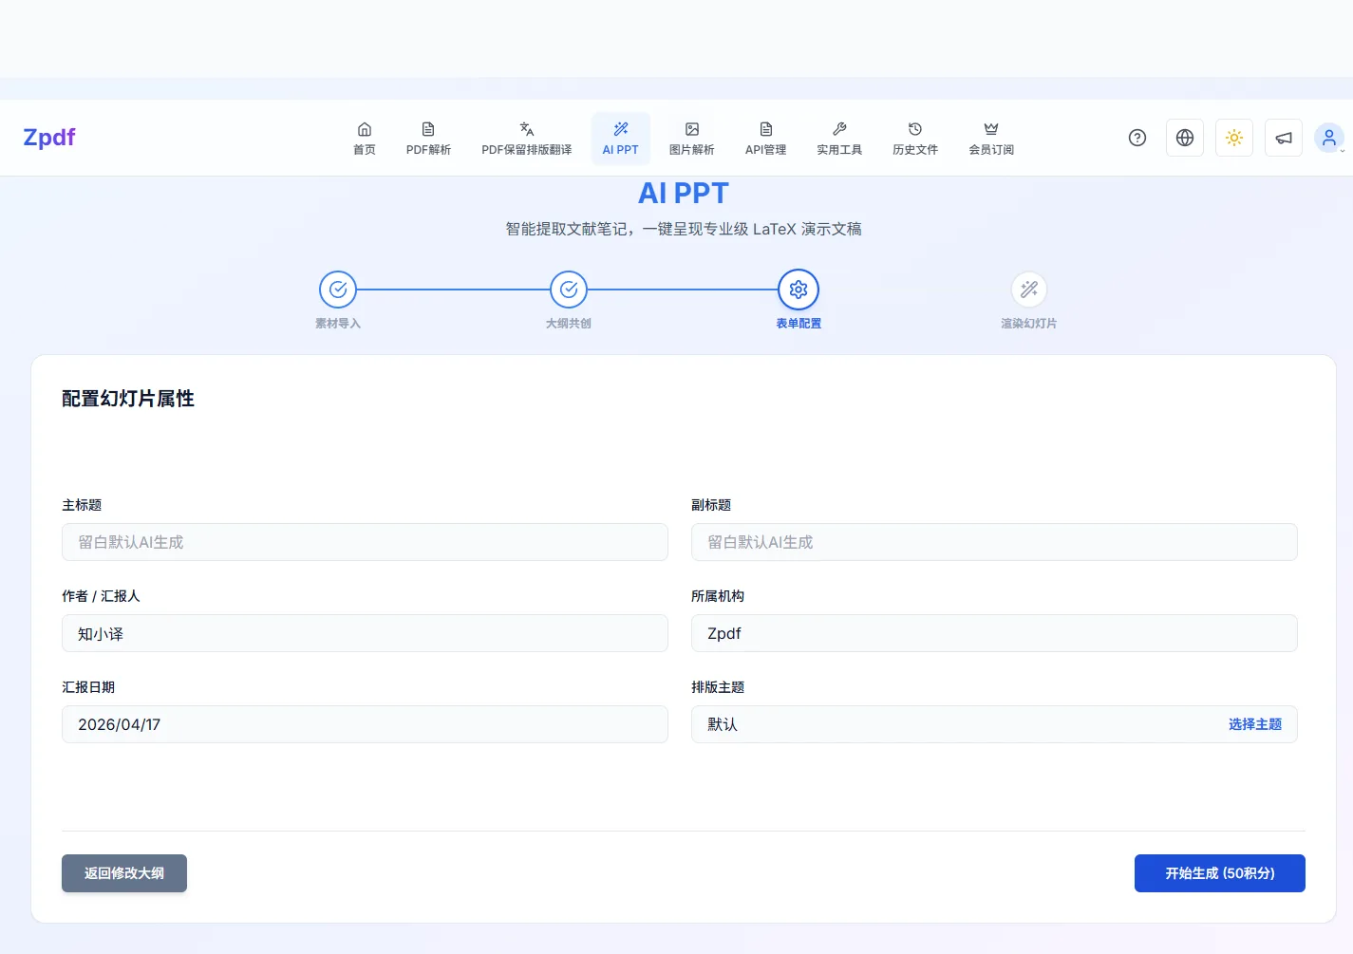Open the megaphone announcements icon
This screenshot has height=954, width=1353.
tap(1284, 138)
